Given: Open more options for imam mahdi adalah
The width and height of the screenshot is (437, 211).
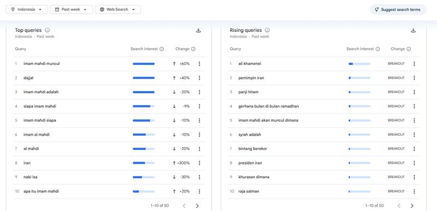Looking at the screenshot, I should [x=199, y=92].
